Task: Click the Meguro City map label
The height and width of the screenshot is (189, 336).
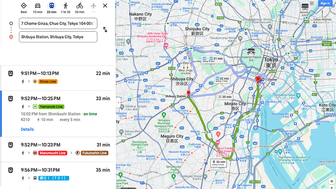Action: (172, 138)
